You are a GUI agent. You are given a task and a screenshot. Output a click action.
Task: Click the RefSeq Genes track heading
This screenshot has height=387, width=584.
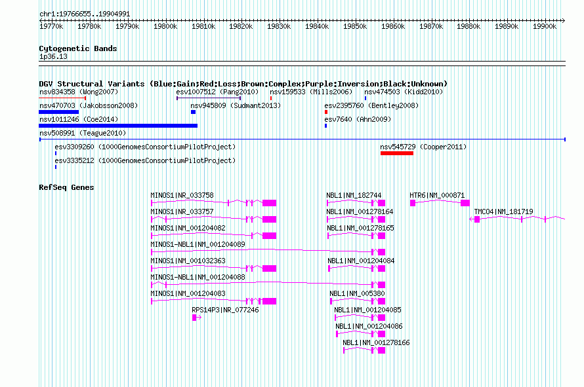pyautogui.click(x=66, y=187)
